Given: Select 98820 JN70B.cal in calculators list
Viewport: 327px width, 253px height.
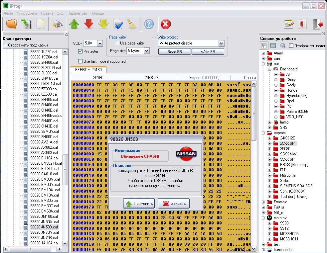Looking at the screenshot, I should tap(44, 238).
